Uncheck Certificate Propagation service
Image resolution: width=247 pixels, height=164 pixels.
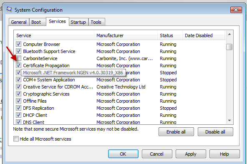point(18,66)
